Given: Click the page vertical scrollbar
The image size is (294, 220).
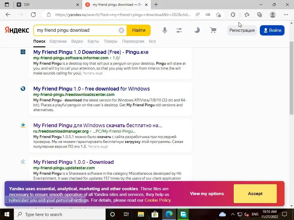Looking at the screenshot, I should click(291, 78).
